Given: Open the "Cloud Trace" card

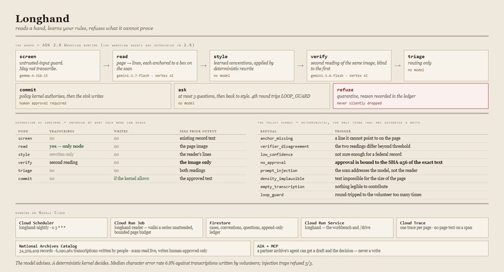Looking at the screenshot, I should coord(442,228).
